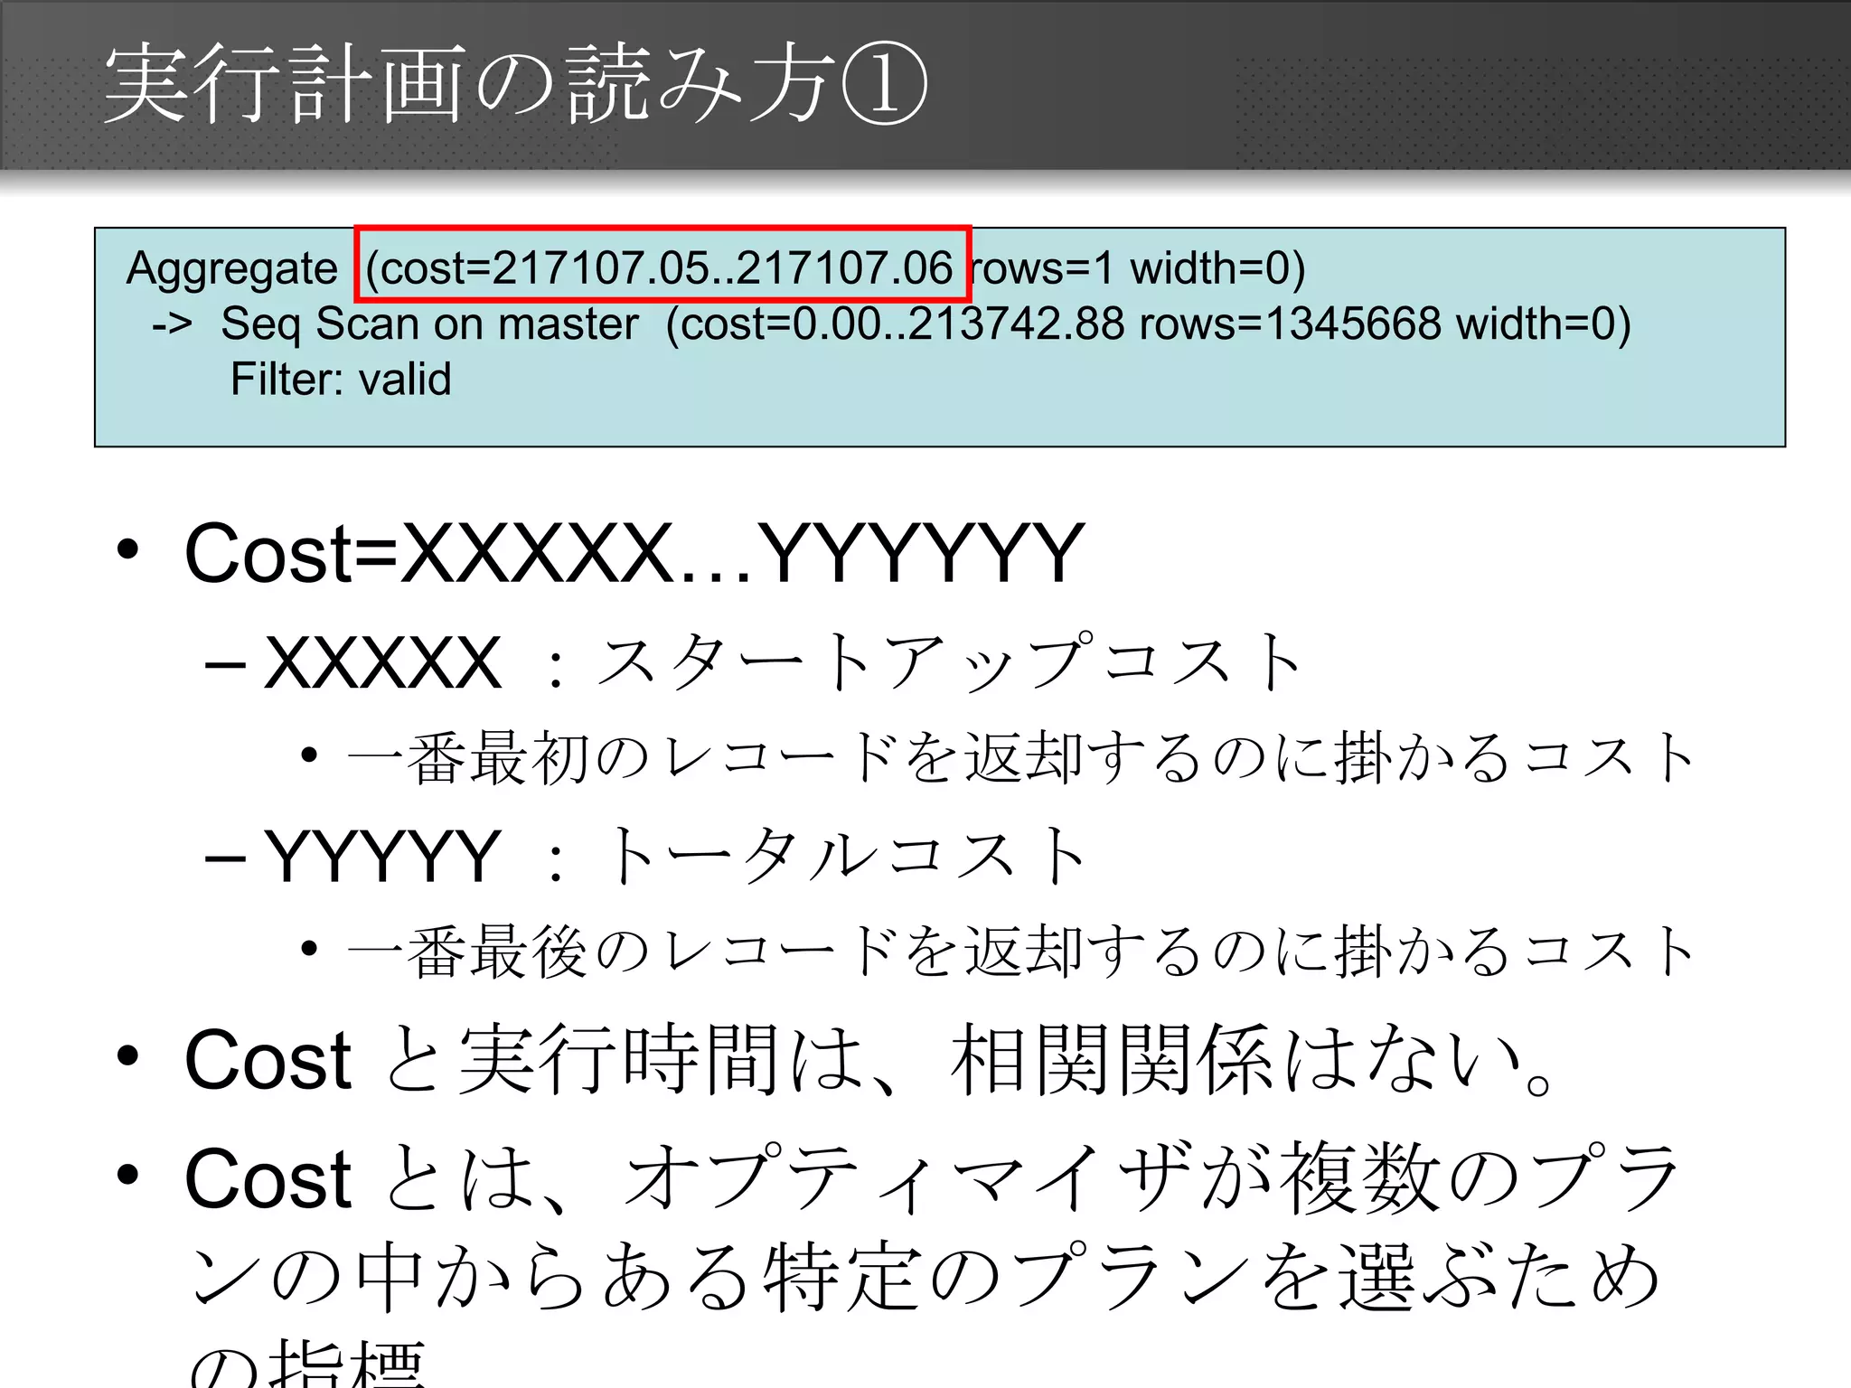Click the bullet starting 'Cost とは、オプティマイザが'
1851x1388 pixels.
[x=932, y=1178]
